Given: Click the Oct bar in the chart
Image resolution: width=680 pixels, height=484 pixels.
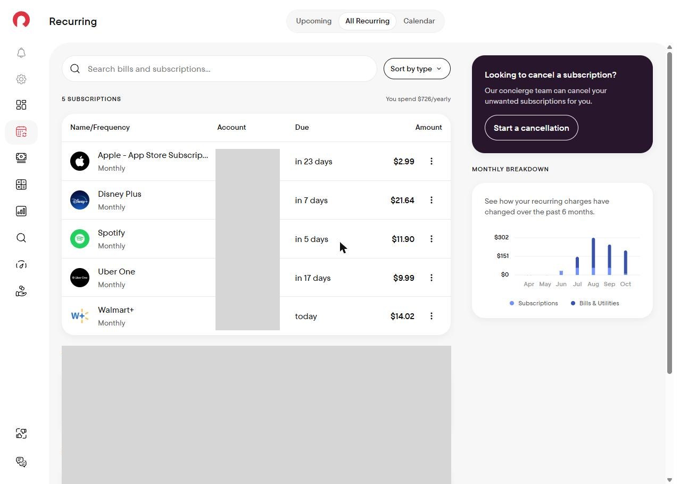Looking at the screenshot, I should [626, 263].
